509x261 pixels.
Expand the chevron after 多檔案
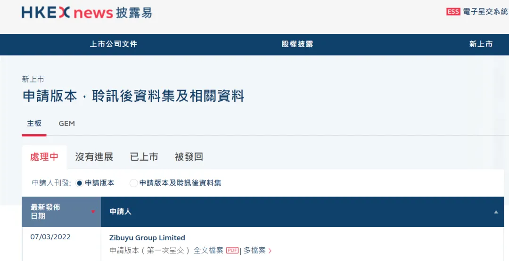[270, 251]
